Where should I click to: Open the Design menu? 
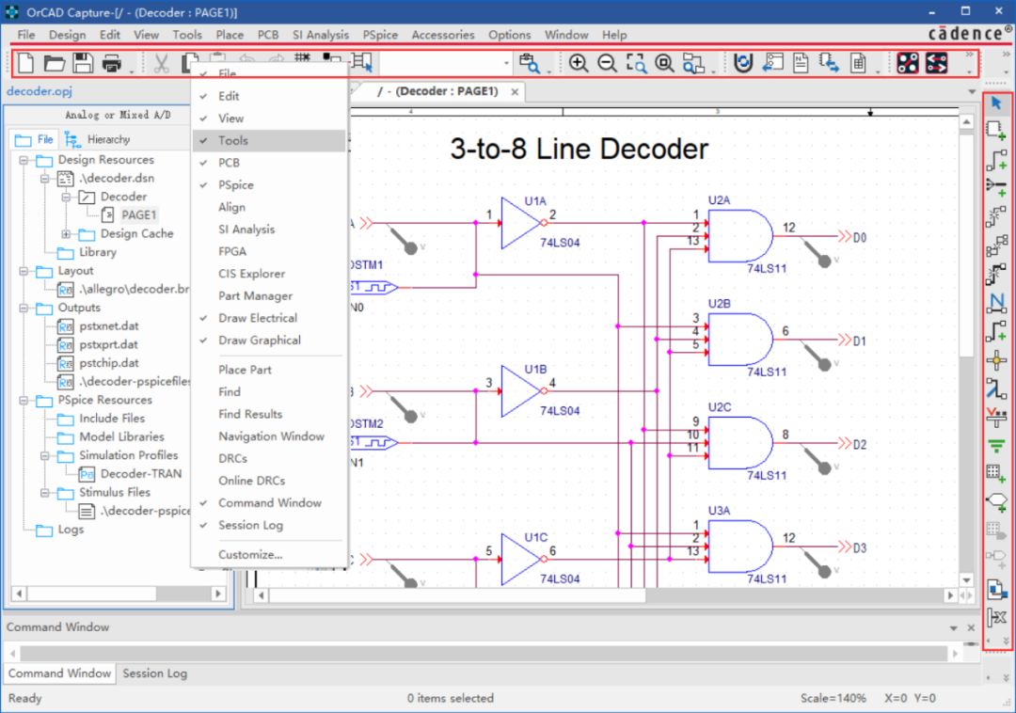coord(68,35)
